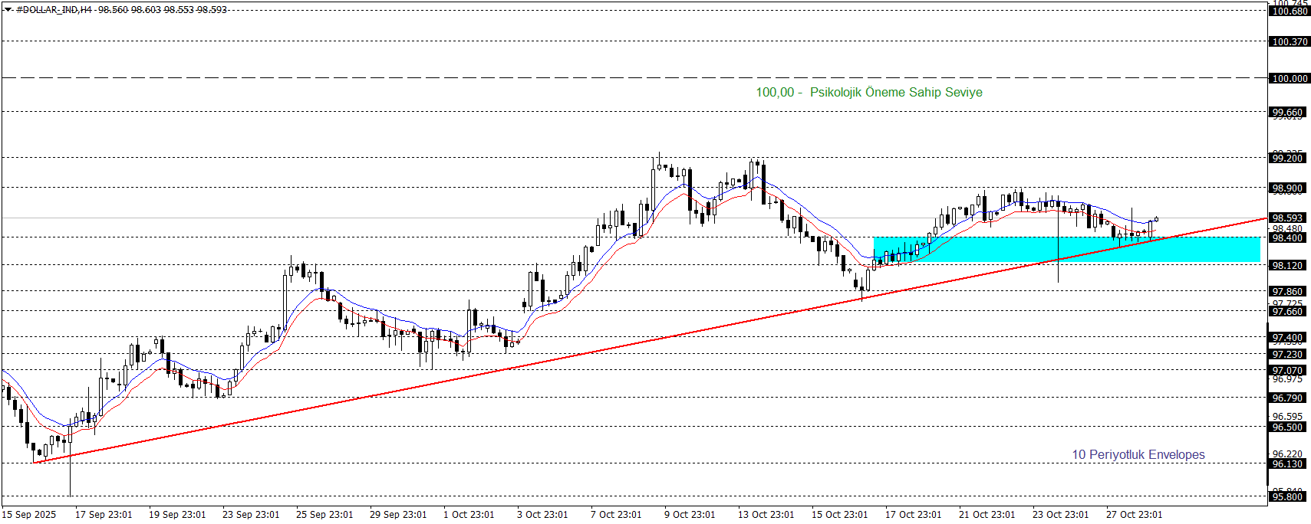Click the 15 Sep 2025 date label
This screenshot has width=1311, height=524.
click(29, 515)
